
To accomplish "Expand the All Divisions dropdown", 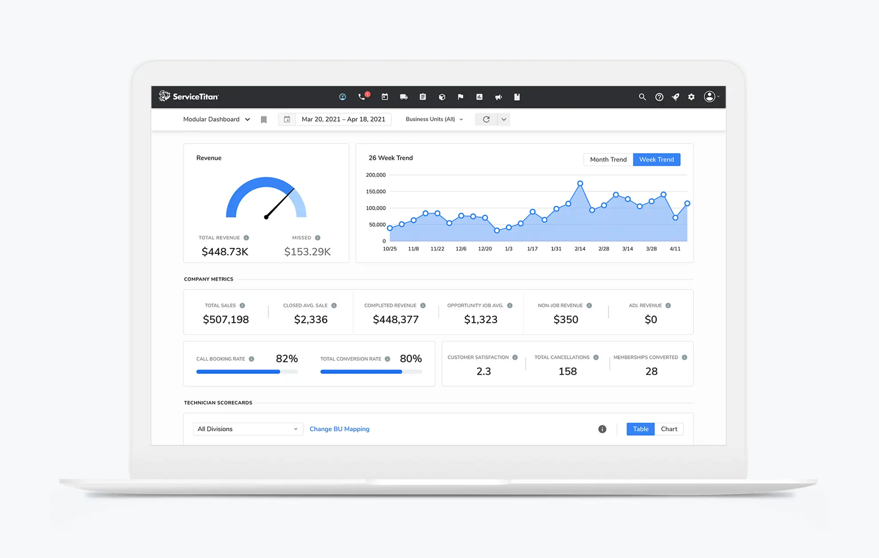I will coord(247,429).
